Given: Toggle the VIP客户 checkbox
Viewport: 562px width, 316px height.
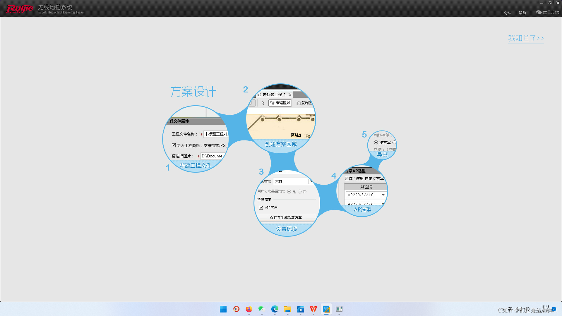Looking at the screenshot, I should point(261,208).
